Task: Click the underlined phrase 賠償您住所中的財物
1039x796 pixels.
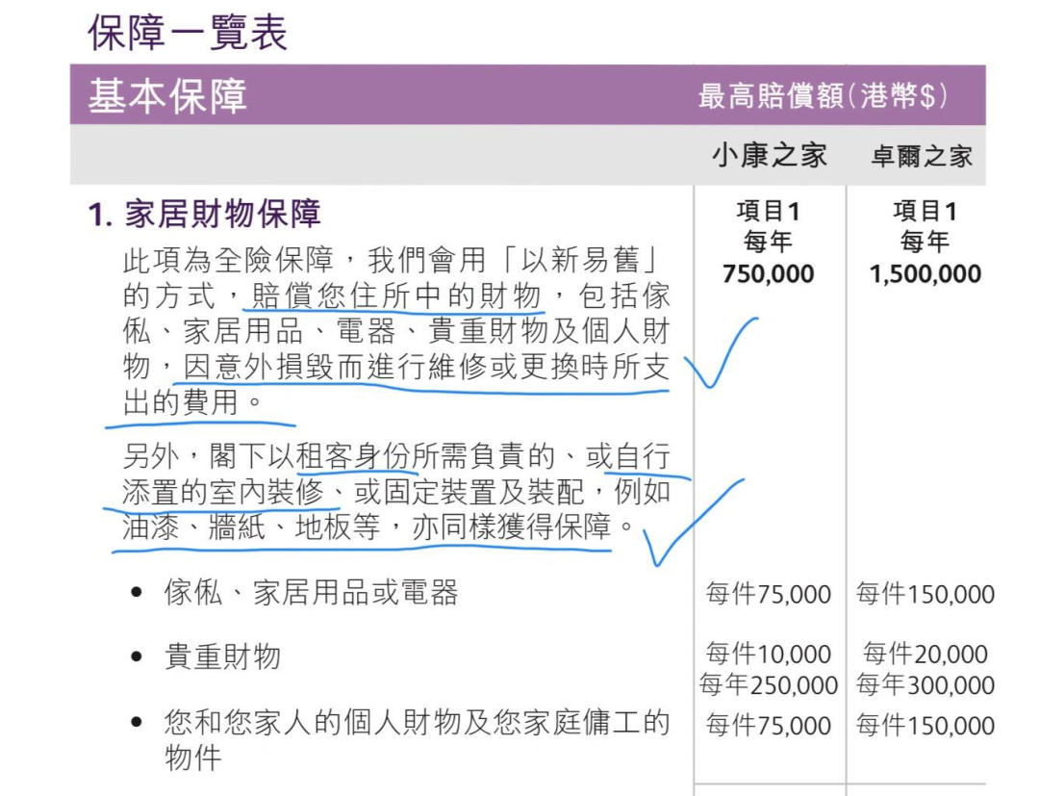Action: coord(396,295)
